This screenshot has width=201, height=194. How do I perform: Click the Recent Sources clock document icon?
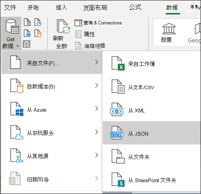pyautogui.click(x=38, y=22)
